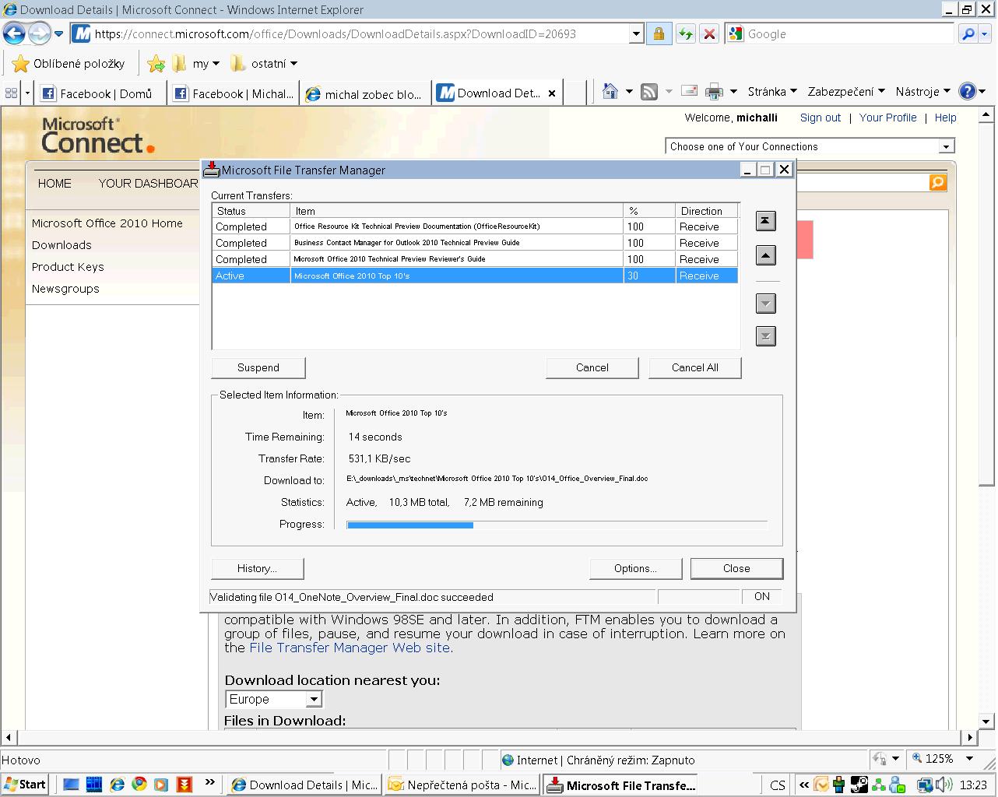Image resolution: width=998 pixels, height=797 pixels.
Task: Switch to the 'Facebook | Michal...' tab
Action: point(234,93)
